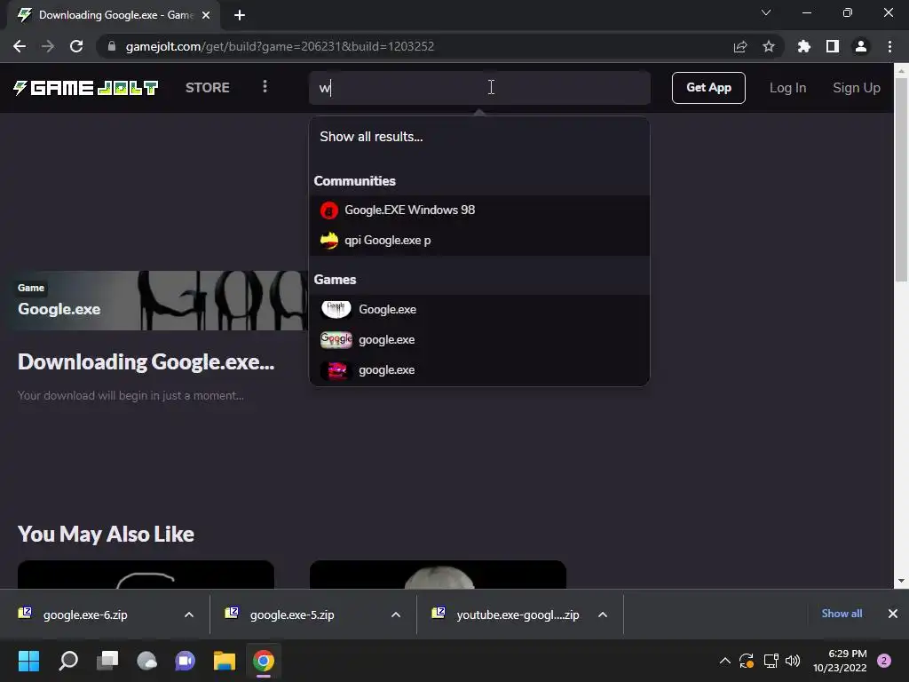Bookmark this page with the star icon
This screenshot has width=909, height=682.
[769, 46]
